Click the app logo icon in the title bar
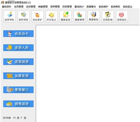 2,2
